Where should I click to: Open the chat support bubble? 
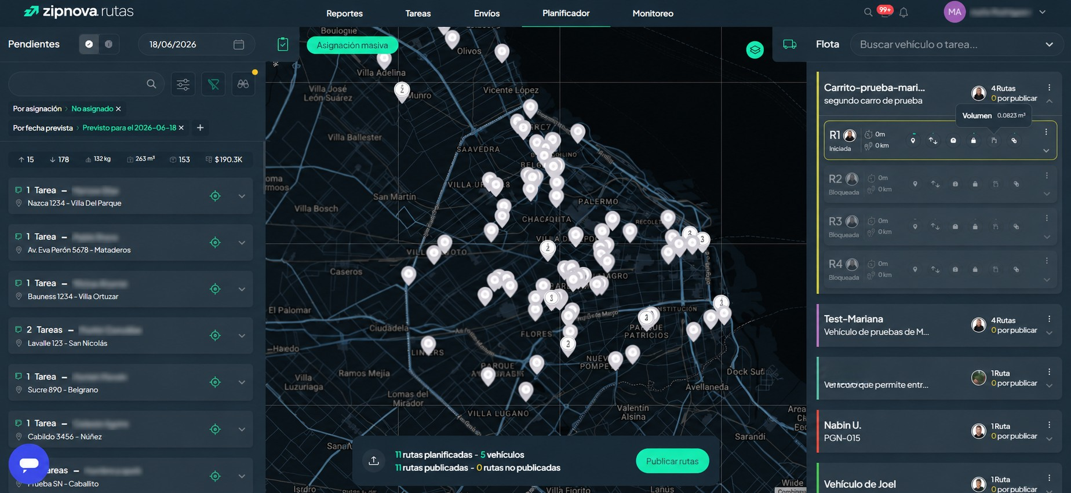(29, 463)
